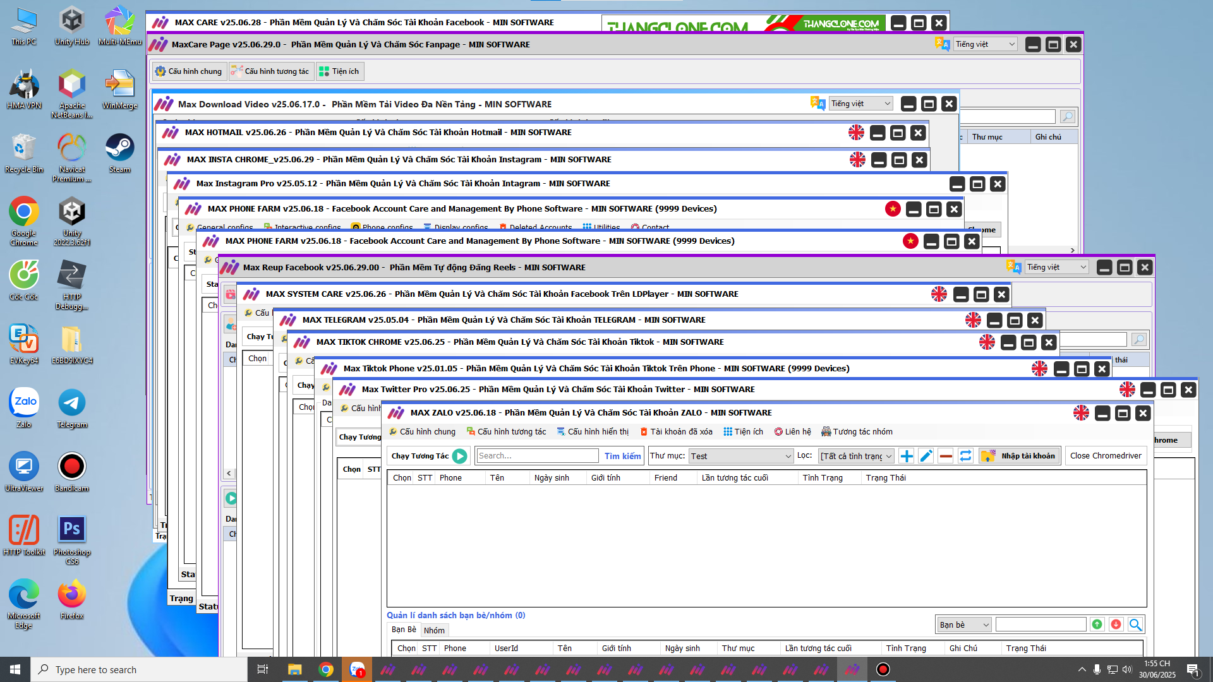
Task: Click the blue refresh arrows icon in MAX ZALO
Action: point(965,456)
